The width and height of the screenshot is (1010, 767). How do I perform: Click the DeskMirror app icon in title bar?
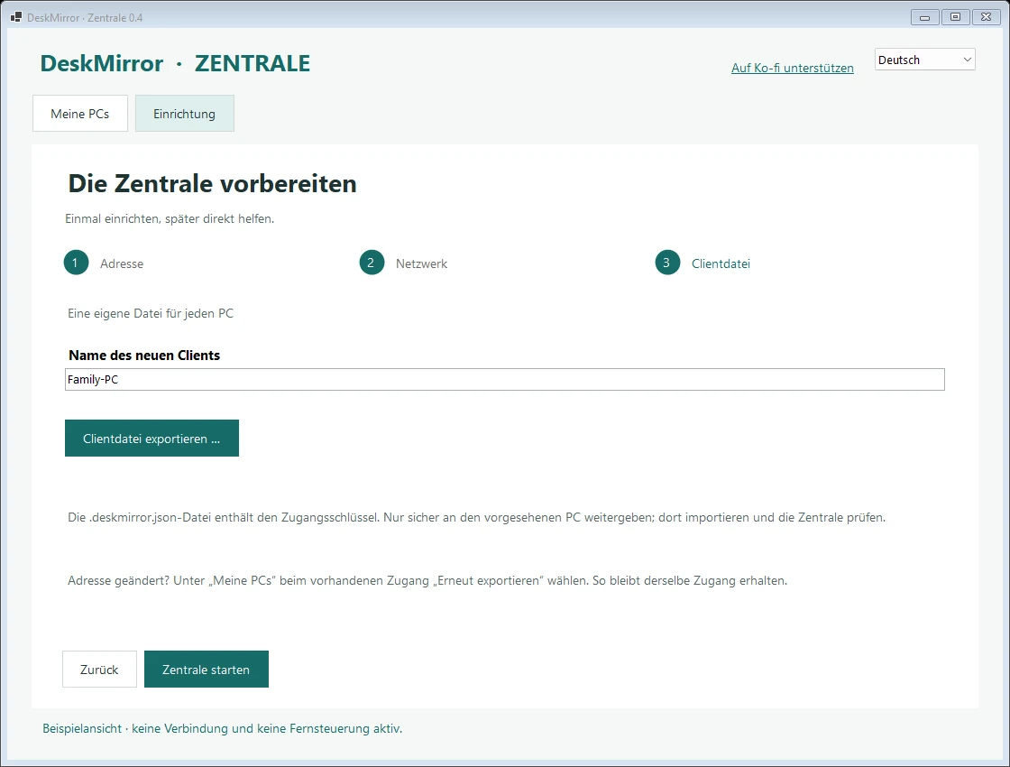pyautogui.click(x=16, y=17)
